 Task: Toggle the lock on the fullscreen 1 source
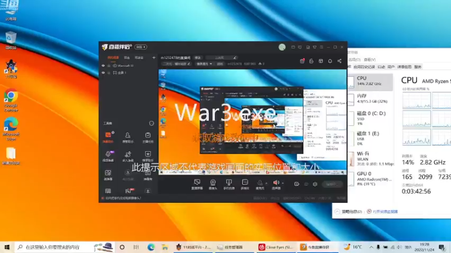(x=109, y=73)
